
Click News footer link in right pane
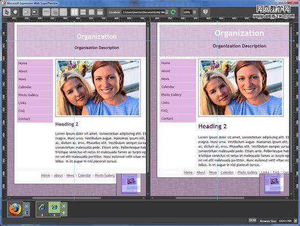[213, 172]
